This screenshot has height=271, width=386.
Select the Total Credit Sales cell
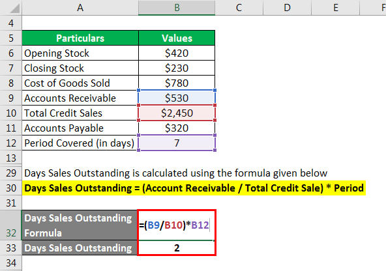point(80,113)
